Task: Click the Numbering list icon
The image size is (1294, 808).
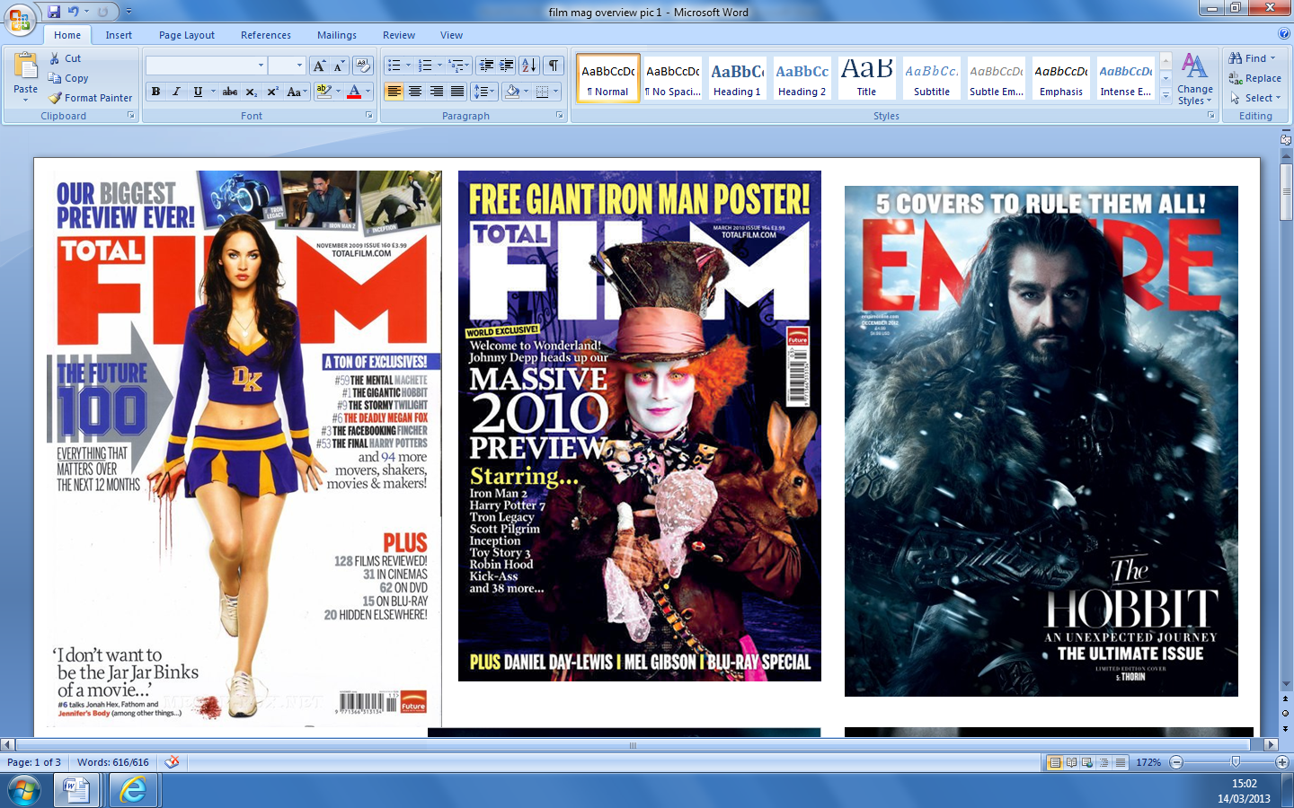Action: [x=425, y=66]
